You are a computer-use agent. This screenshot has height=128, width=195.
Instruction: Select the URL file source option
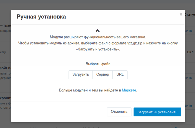[x=120, y=75]
